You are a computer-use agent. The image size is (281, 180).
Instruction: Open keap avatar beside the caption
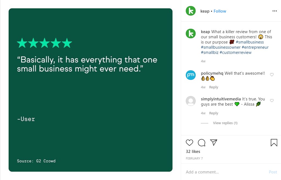point(191,34)
